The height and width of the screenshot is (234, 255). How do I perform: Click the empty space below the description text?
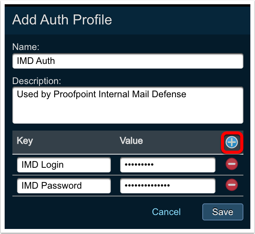(x=128, y=114)
